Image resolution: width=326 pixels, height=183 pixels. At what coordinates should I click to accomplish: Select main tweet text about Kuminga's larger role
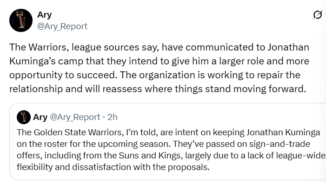tap(159, 68)
